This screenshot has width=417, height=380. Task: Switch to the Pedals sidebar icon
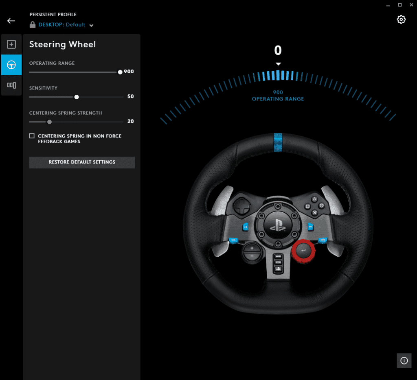pos(11,85)
